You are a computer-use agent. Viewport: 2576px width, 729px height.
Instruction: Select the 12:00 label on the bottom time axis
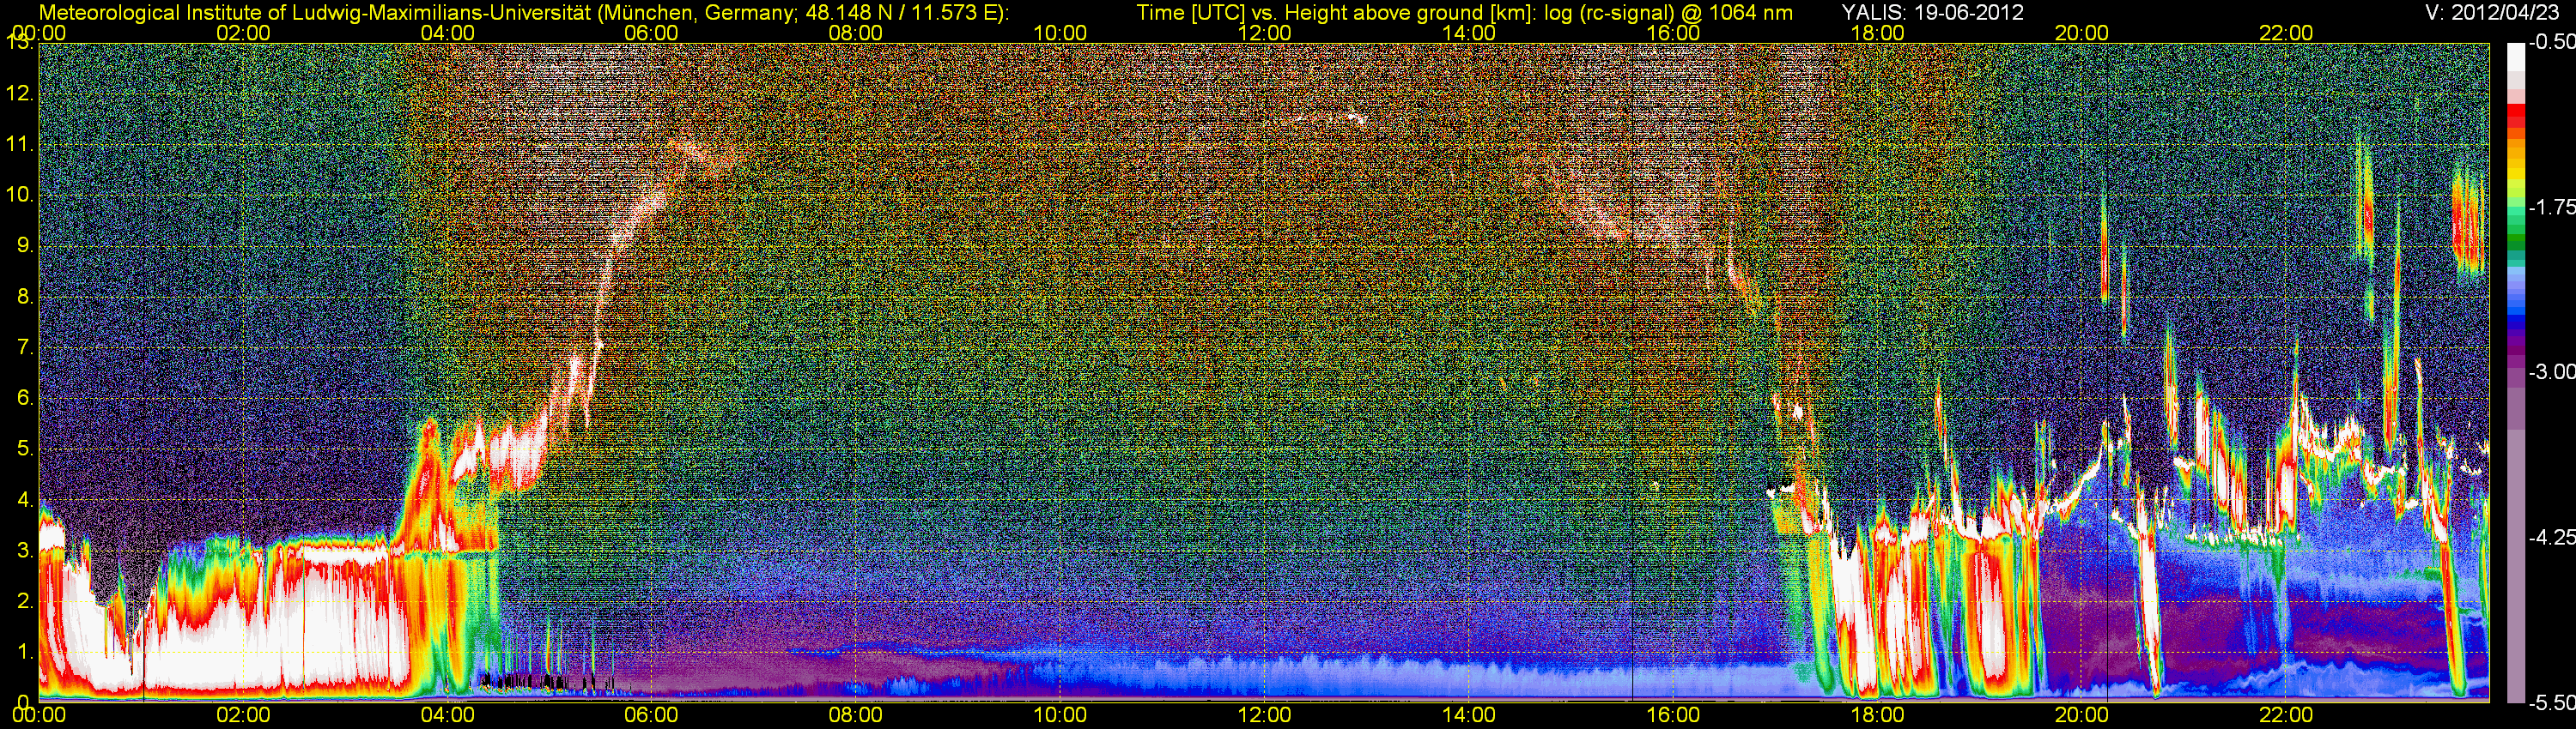point(1264,716)
